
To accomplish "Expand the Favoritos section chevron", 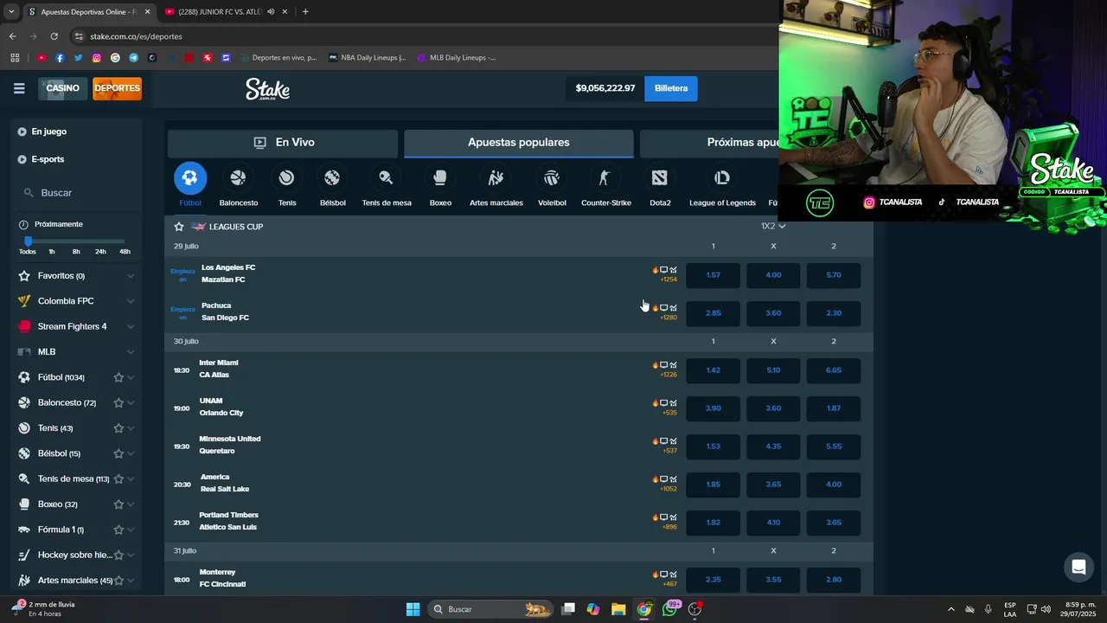I will tap(131, 276).
